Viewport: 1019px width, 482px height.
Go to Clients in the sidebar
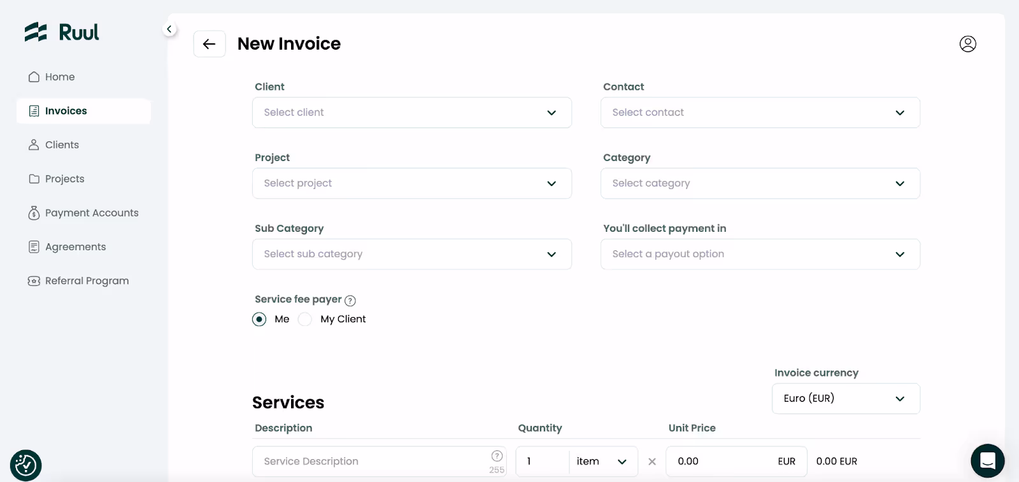coord(83,145)
